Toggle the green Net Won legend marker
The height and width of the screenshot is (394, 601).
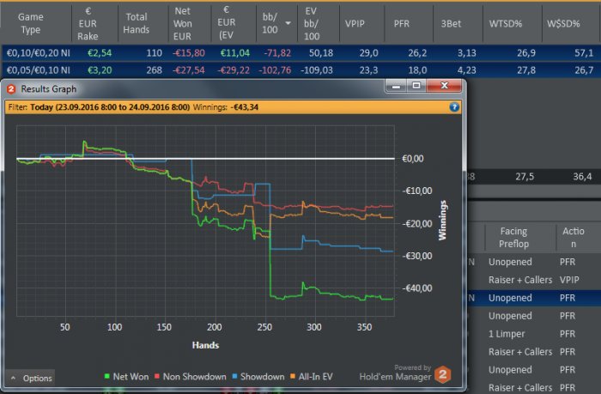[107, 376]
